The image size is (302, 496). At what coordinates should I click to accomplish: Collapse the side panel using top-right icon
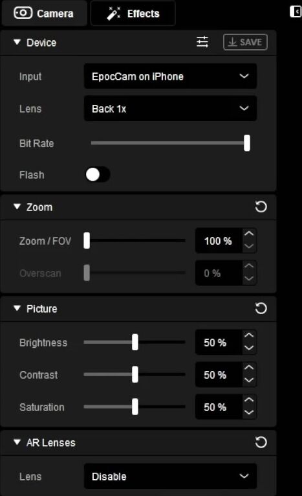point(296,12)
